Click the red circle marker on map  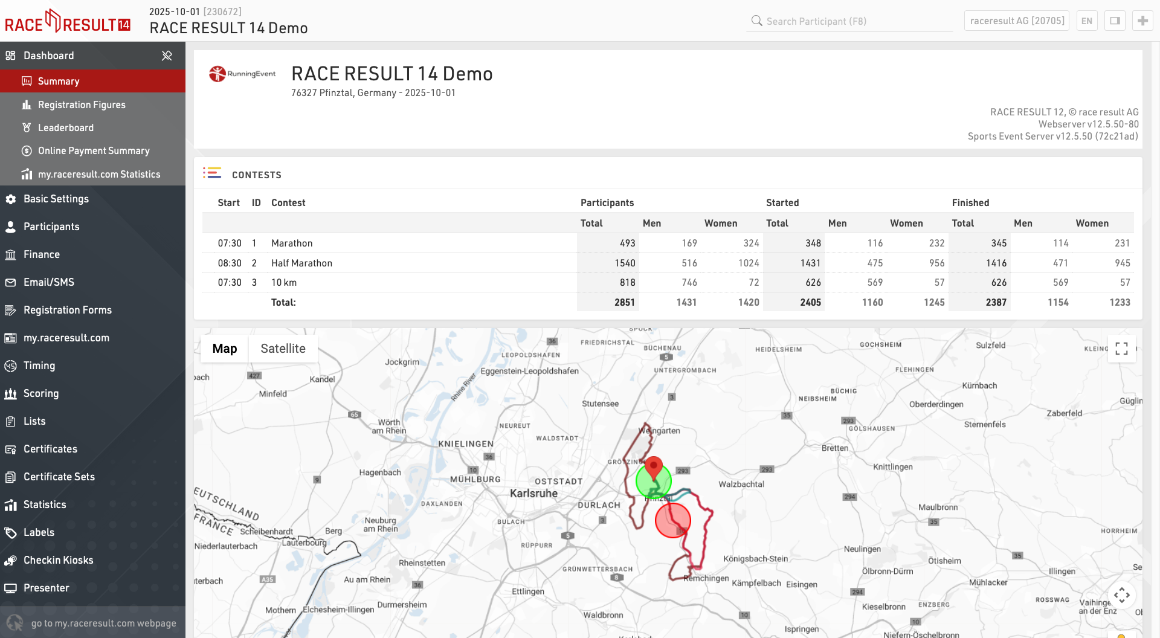coord(672,520)
